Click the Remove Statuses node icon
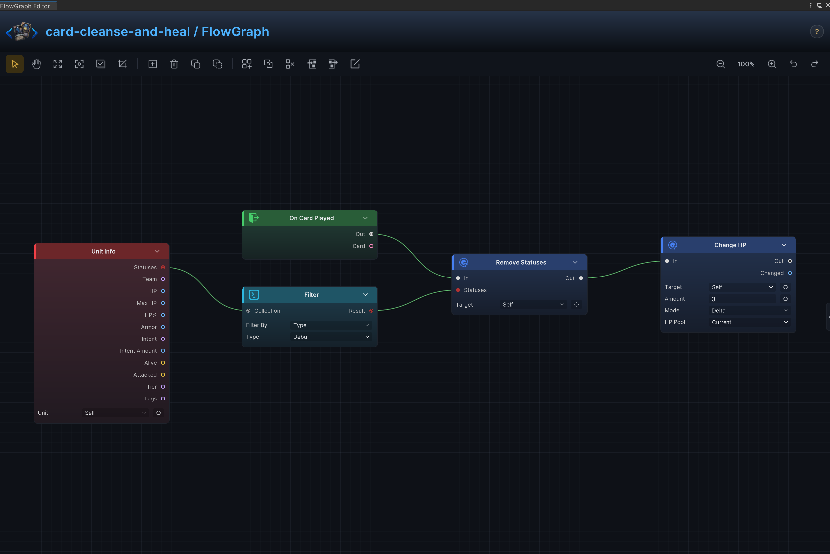The width and height of the screenshot is (830, 554). pos(464,262)
